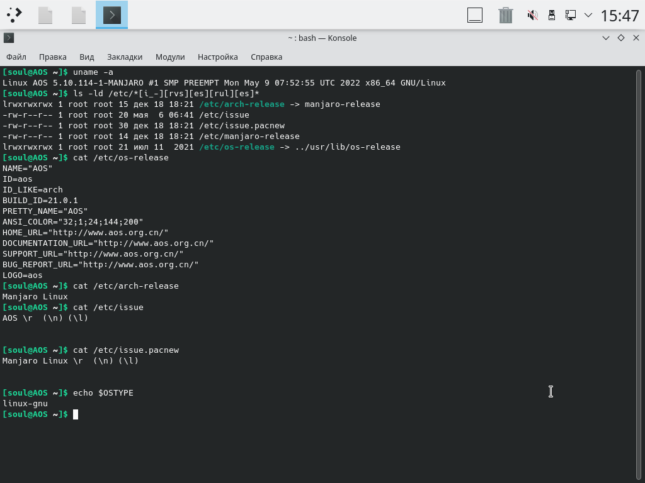Activate the Konsole task in the taskbar
This screenshot has width=645, height=483.
coord(112,15)
